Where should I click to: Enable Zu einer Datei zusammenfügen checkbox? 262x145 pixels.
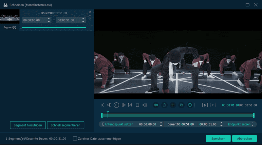[75, 138]
